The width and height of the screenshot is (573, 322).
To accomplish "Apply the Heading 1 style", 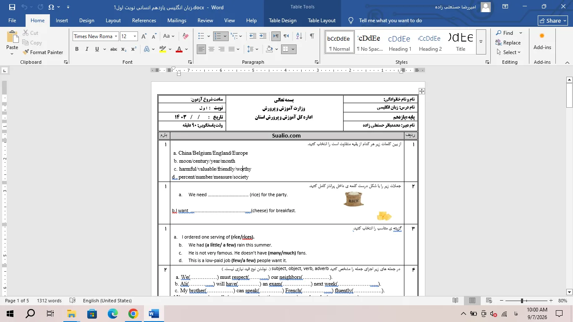I will (400, 42).
